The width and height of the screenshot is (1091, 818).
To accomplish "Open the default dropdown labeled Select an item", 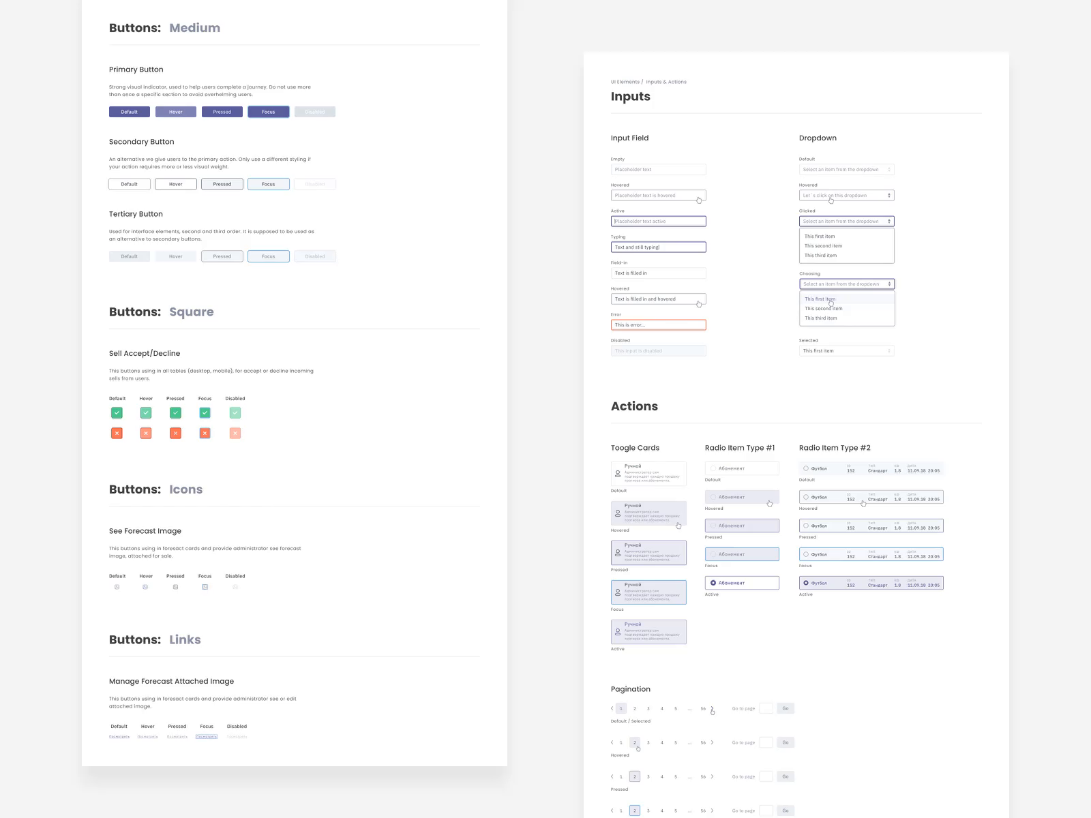I will coord(846,169).
